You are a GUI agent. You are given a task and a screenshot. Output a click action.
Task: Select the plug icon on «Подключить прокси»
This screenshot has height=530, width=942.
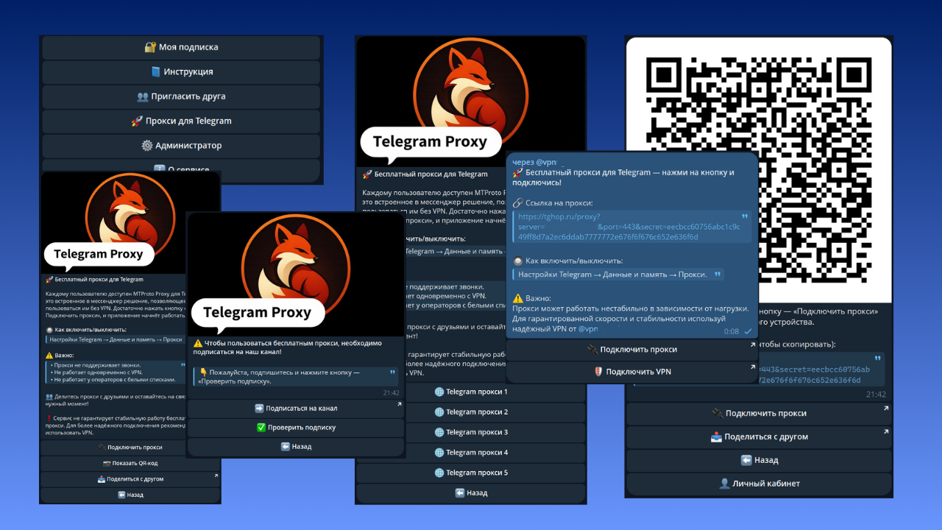(593, 349)
